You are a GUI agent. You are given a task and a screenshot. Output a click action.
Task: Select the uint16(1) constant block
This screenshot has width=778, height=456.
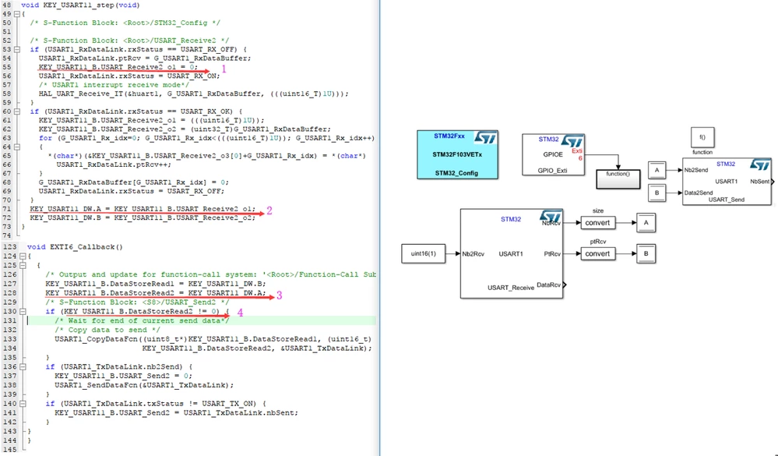coord(423,253)
